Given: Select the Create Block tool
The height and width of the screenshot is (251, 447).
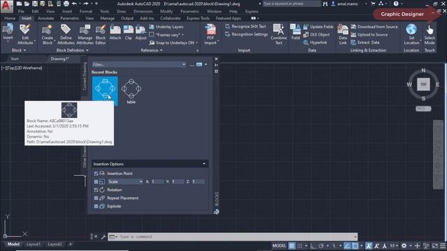Looking at the screenshot, I should (x=47, y=34).
